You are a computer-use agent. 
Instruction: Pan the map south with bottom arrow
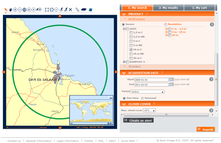tap(60, 128)
